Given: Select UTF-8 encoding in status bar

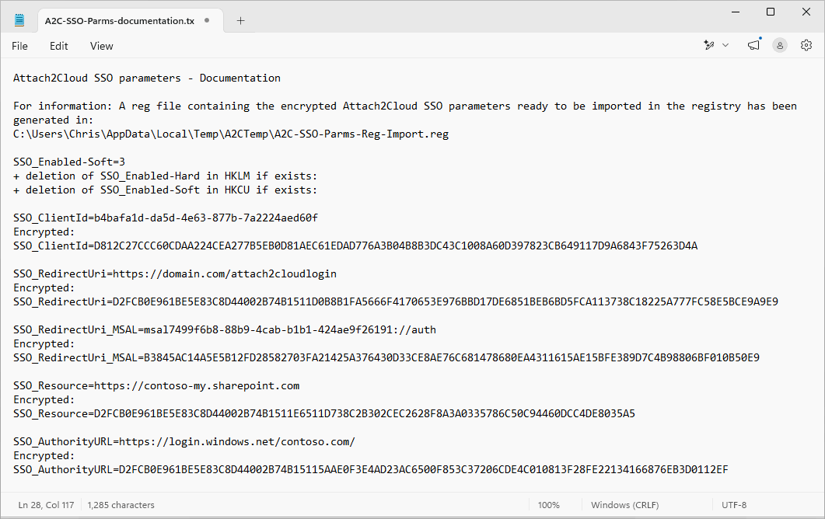Looking at the screenshot, I should [734, 504].
